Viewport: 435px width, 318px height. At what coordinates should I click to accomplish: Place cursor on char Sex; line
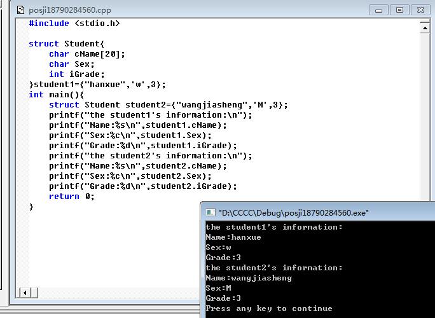72,64
